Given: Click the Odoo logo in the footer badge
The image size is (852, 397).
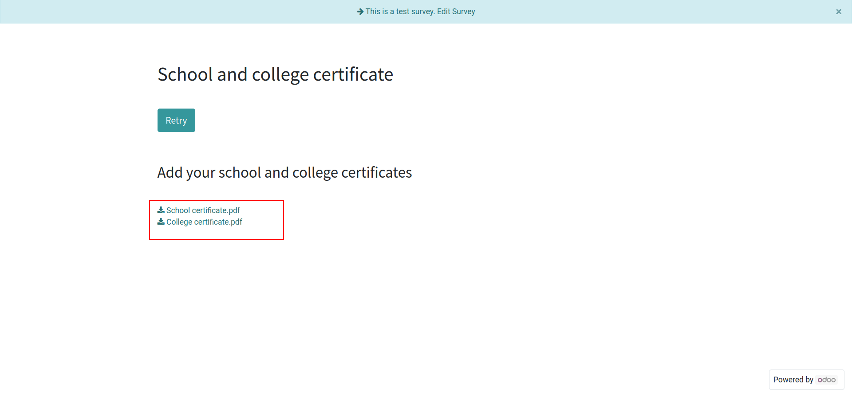Looking at the screenshot, I should point(827,380).
